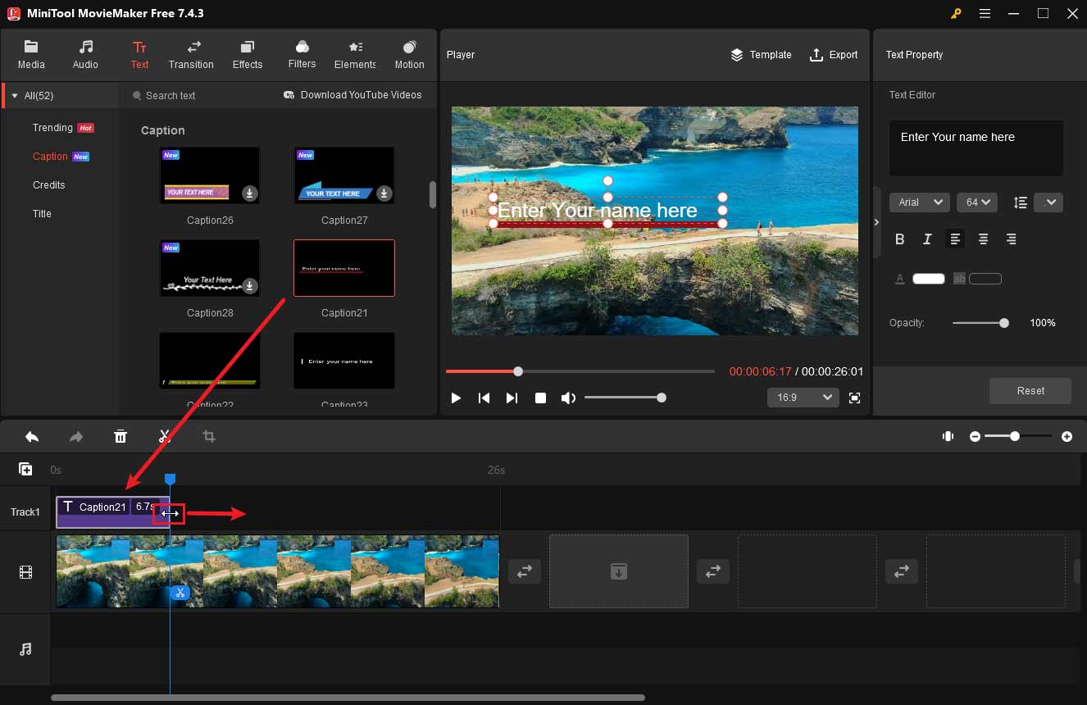Click the Export button
This screenshot has width=1087, height=705.
(x=833, y=55)
